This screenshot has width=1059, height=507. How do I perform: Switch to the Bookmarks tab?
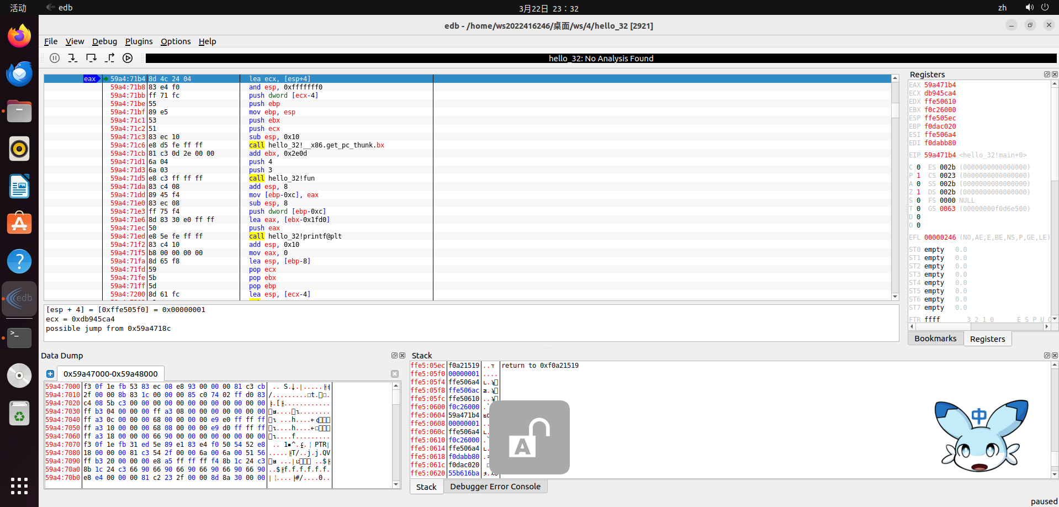click(x=935, y=339)
